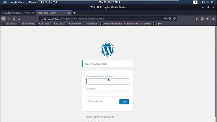Open the Kali Tools bookmark
217x122 pixels.
(42, 24)
